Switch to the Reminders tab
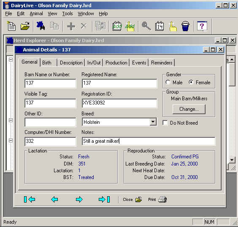 pyautogui.click(x=162, y=63)
